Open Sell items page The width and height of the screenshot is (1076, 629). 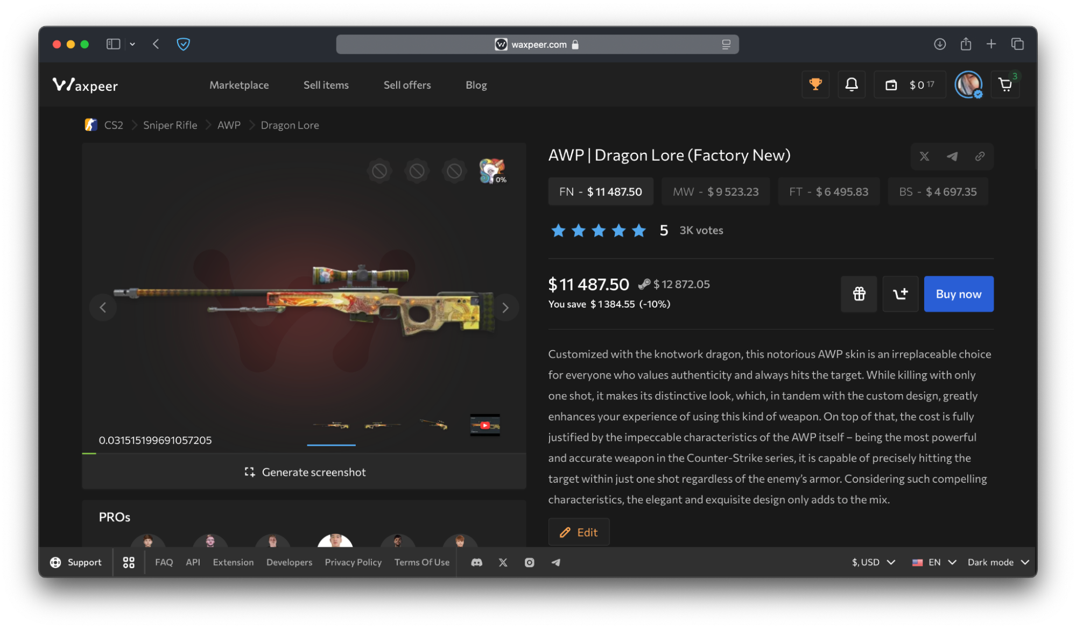point(326,85)
